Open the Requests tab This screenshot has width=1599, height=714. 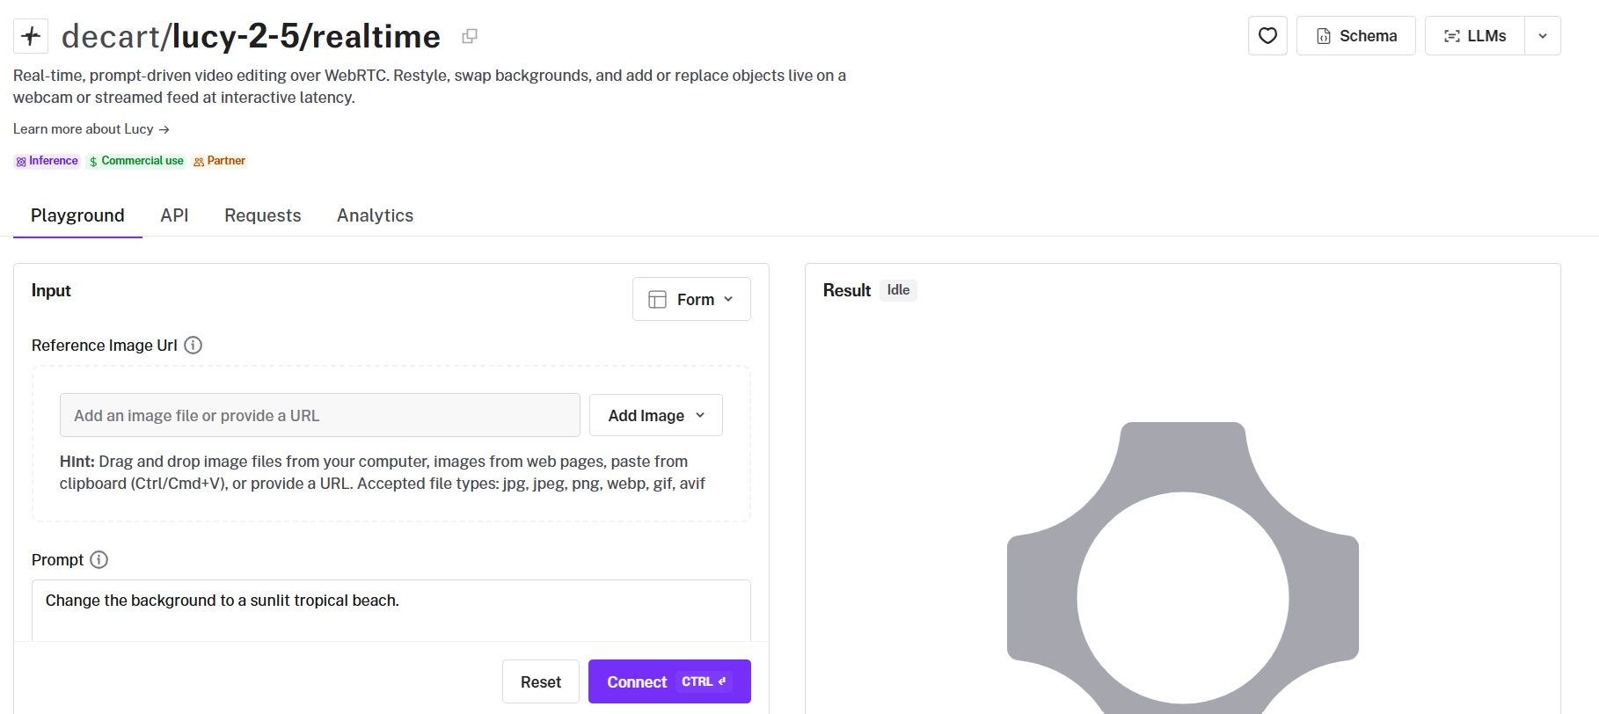[263, 215]
